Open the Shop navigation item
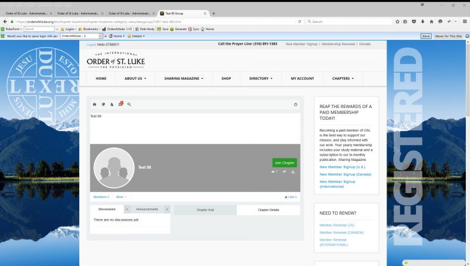The width and height of the screenshot is (470, 266). (226, 79)
